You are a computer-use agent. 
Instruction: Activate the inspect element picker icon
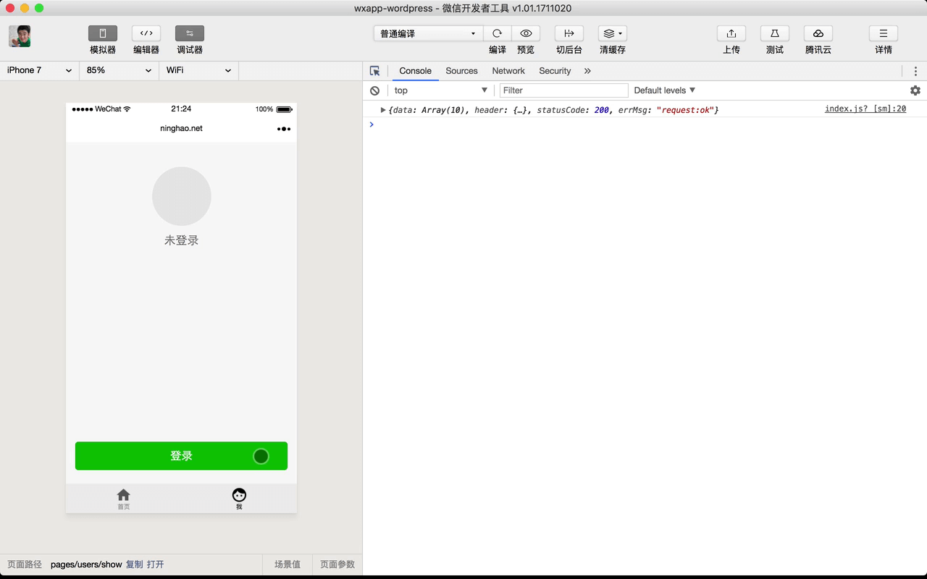point(374,71)
